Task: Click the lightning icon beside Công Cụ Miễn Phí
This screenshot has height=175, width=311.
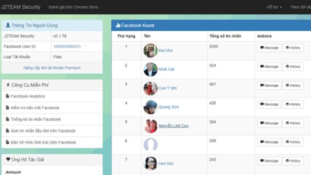Action: coord(8,85)
